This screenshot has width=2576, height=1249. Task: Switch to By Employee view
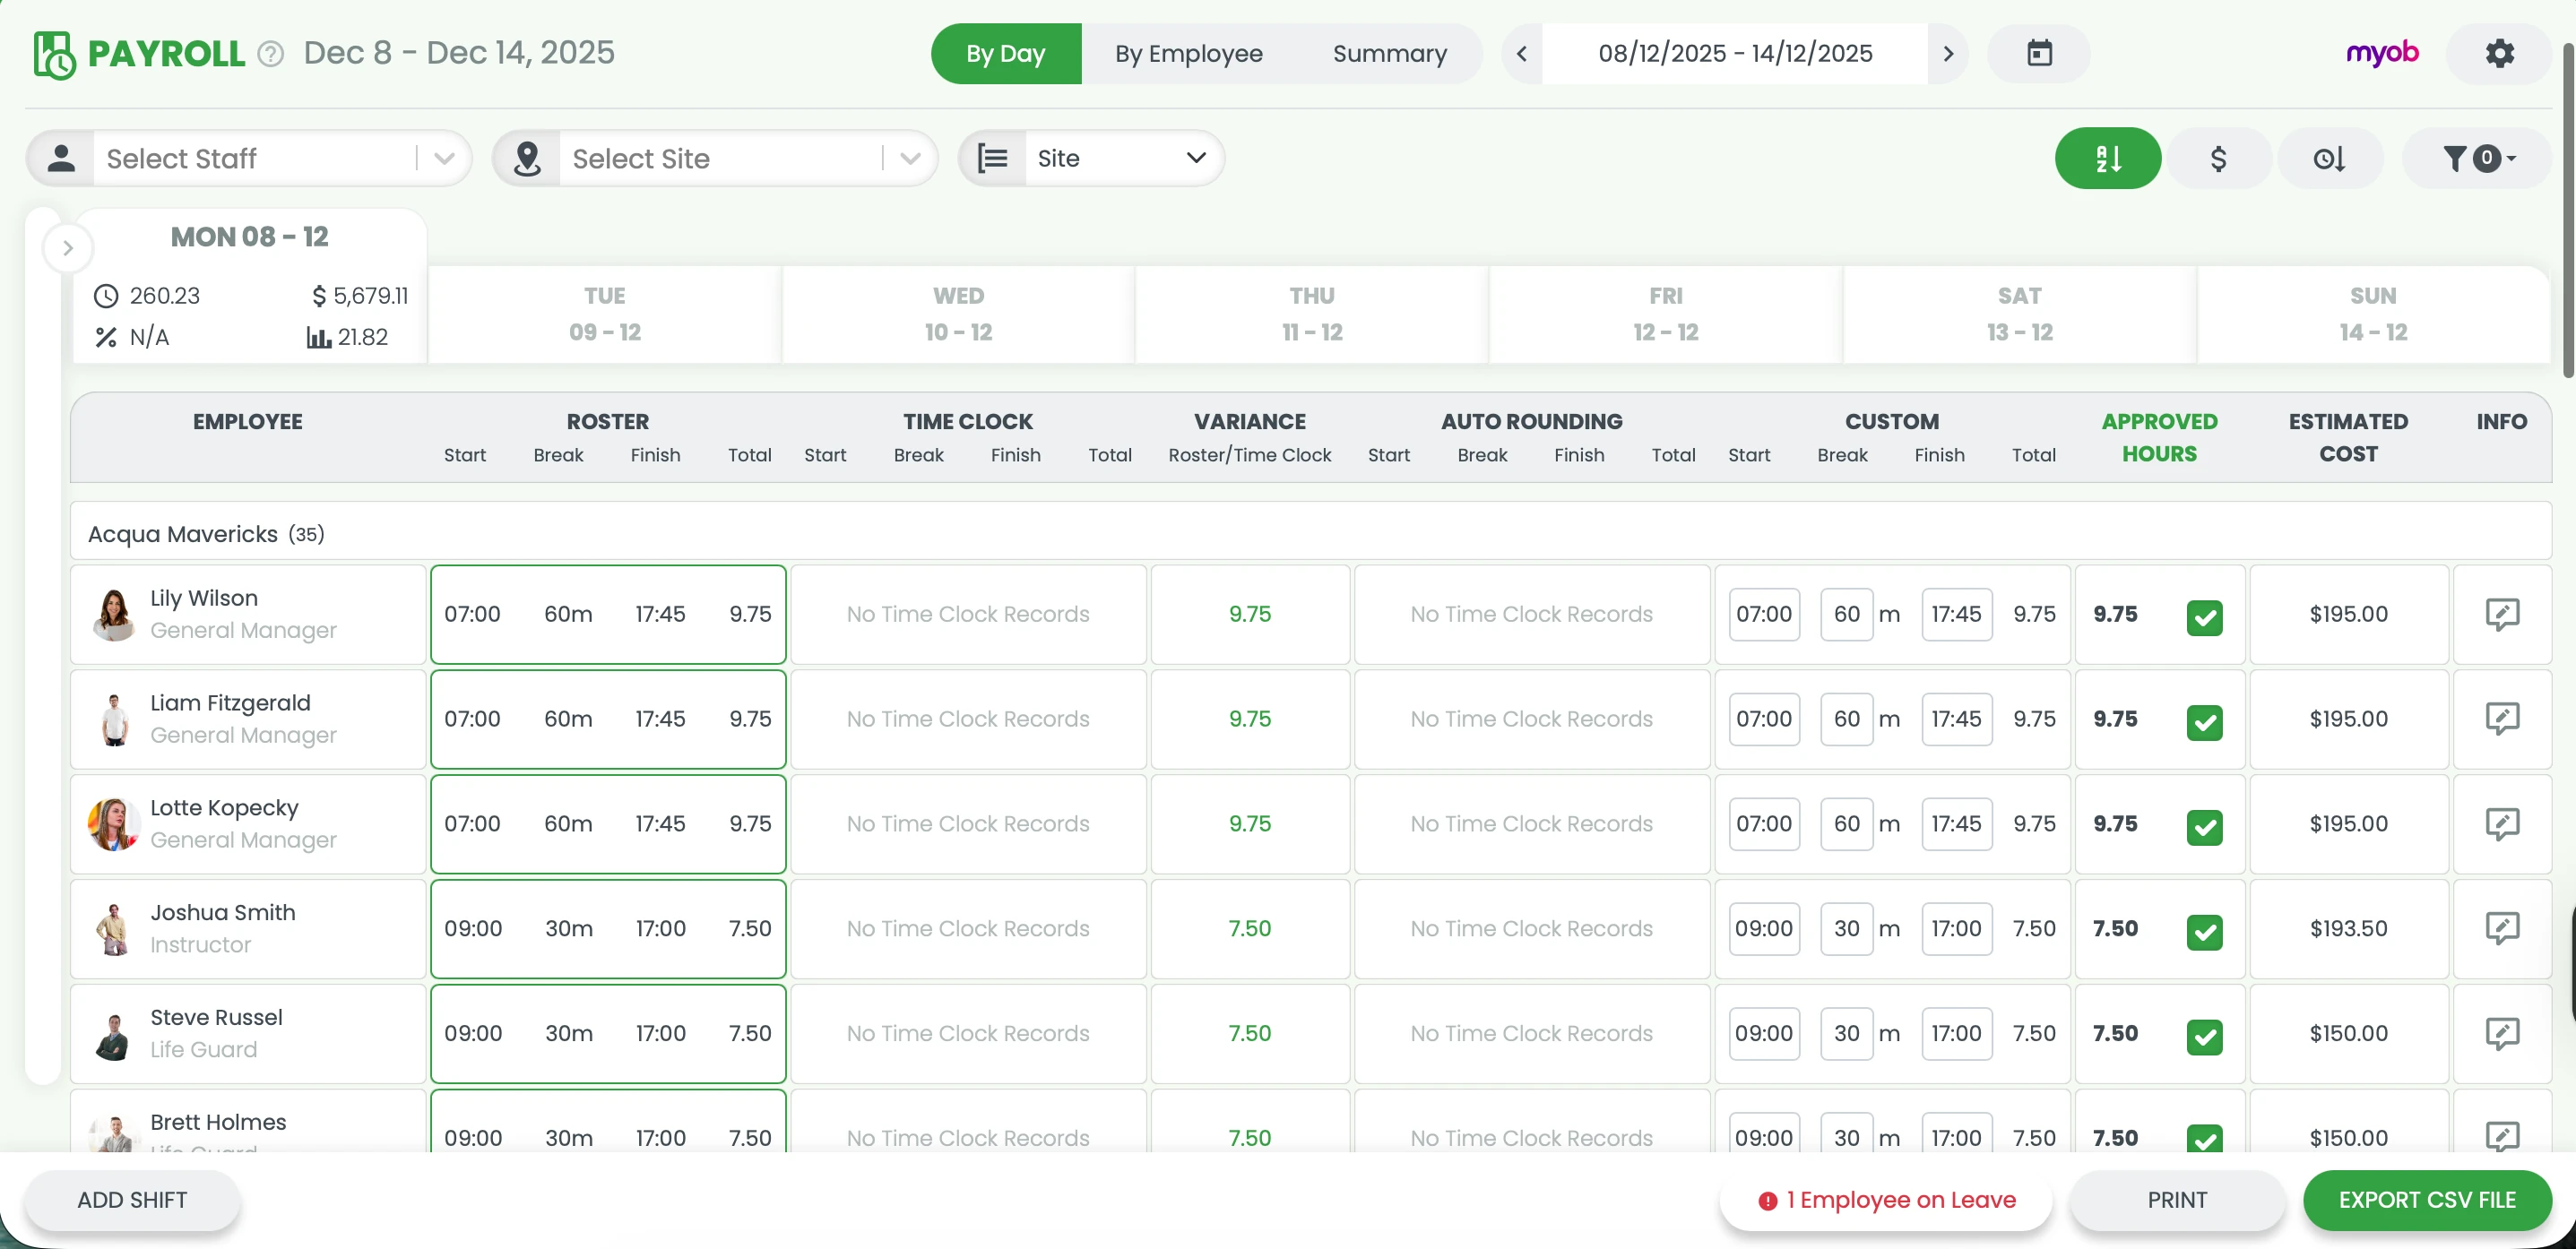pyautogui.click(x=1188, y=53)
